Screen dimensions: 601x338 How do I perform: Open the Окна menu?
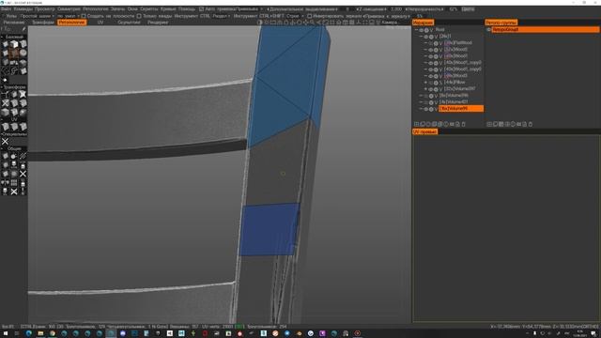[x=132, y=8]
